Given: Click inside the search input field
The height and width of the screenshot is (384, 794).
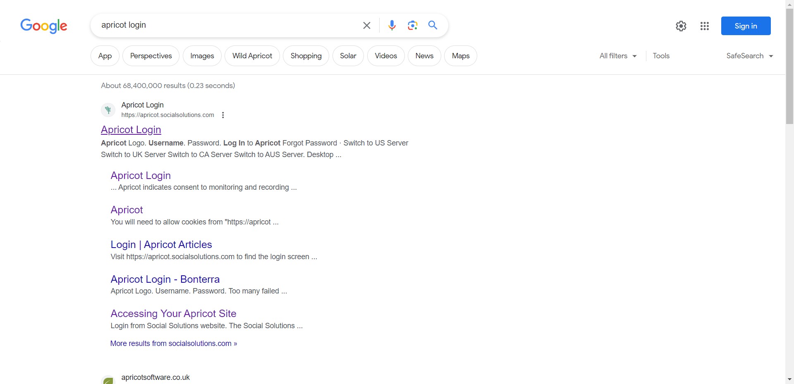Looking at the screenshot, I should tap(227, 25).
